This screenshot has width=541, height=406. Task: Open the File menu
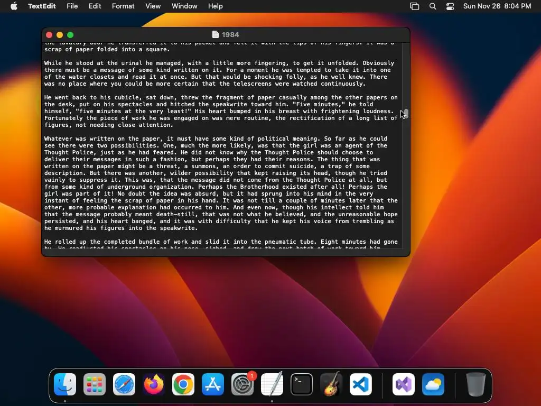click(x=72, y=6)
